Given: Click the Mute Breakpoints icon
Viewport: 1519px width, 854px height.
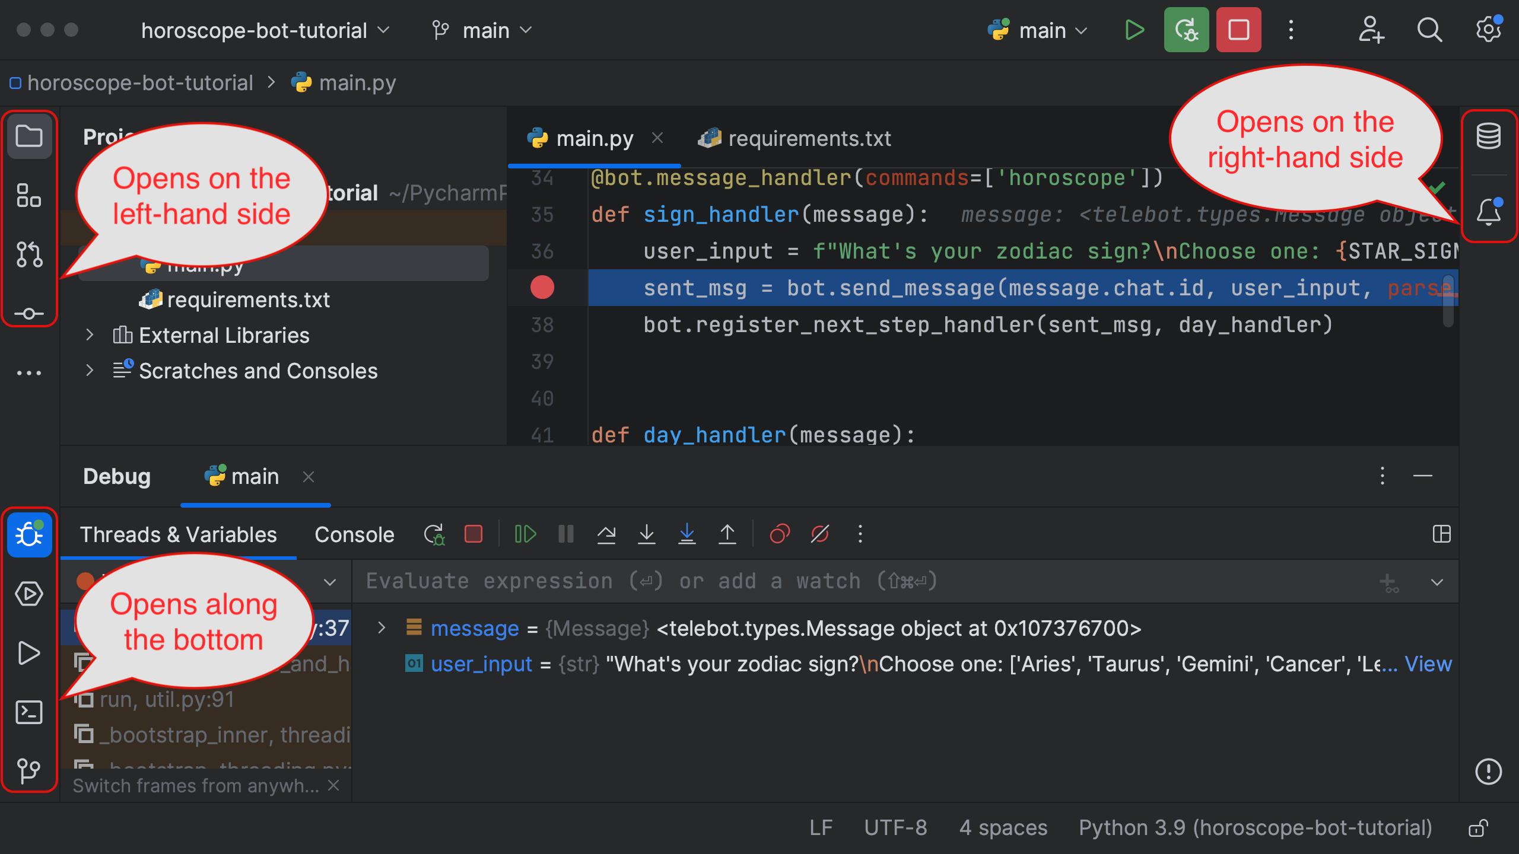Looking at the screenshot, I should tap(820, 533).
